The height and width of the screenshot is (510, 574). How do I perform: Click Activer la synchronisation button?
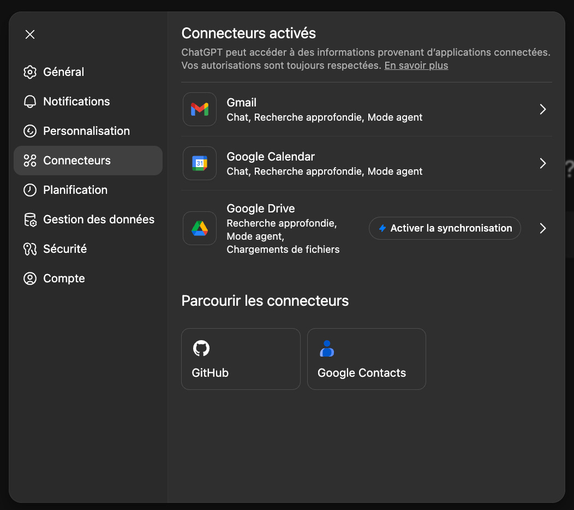tap(445, 228)
